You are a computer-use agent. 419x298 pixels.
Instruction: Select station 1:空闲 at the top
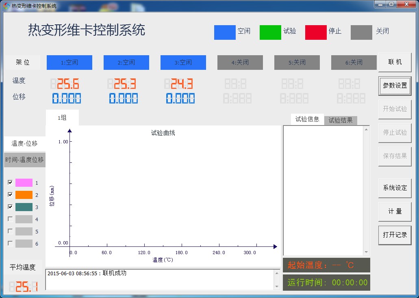coord(69,62)
